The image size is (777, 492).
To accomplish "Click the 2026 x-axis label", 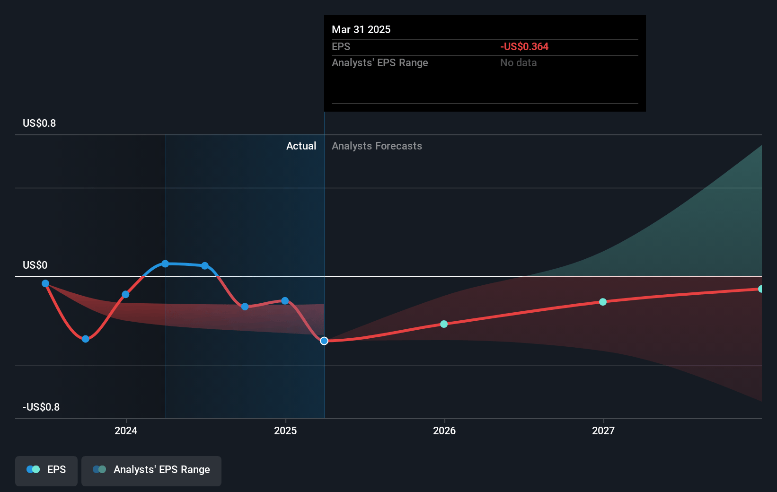I will pyautogui.click(x=444, y=430).
